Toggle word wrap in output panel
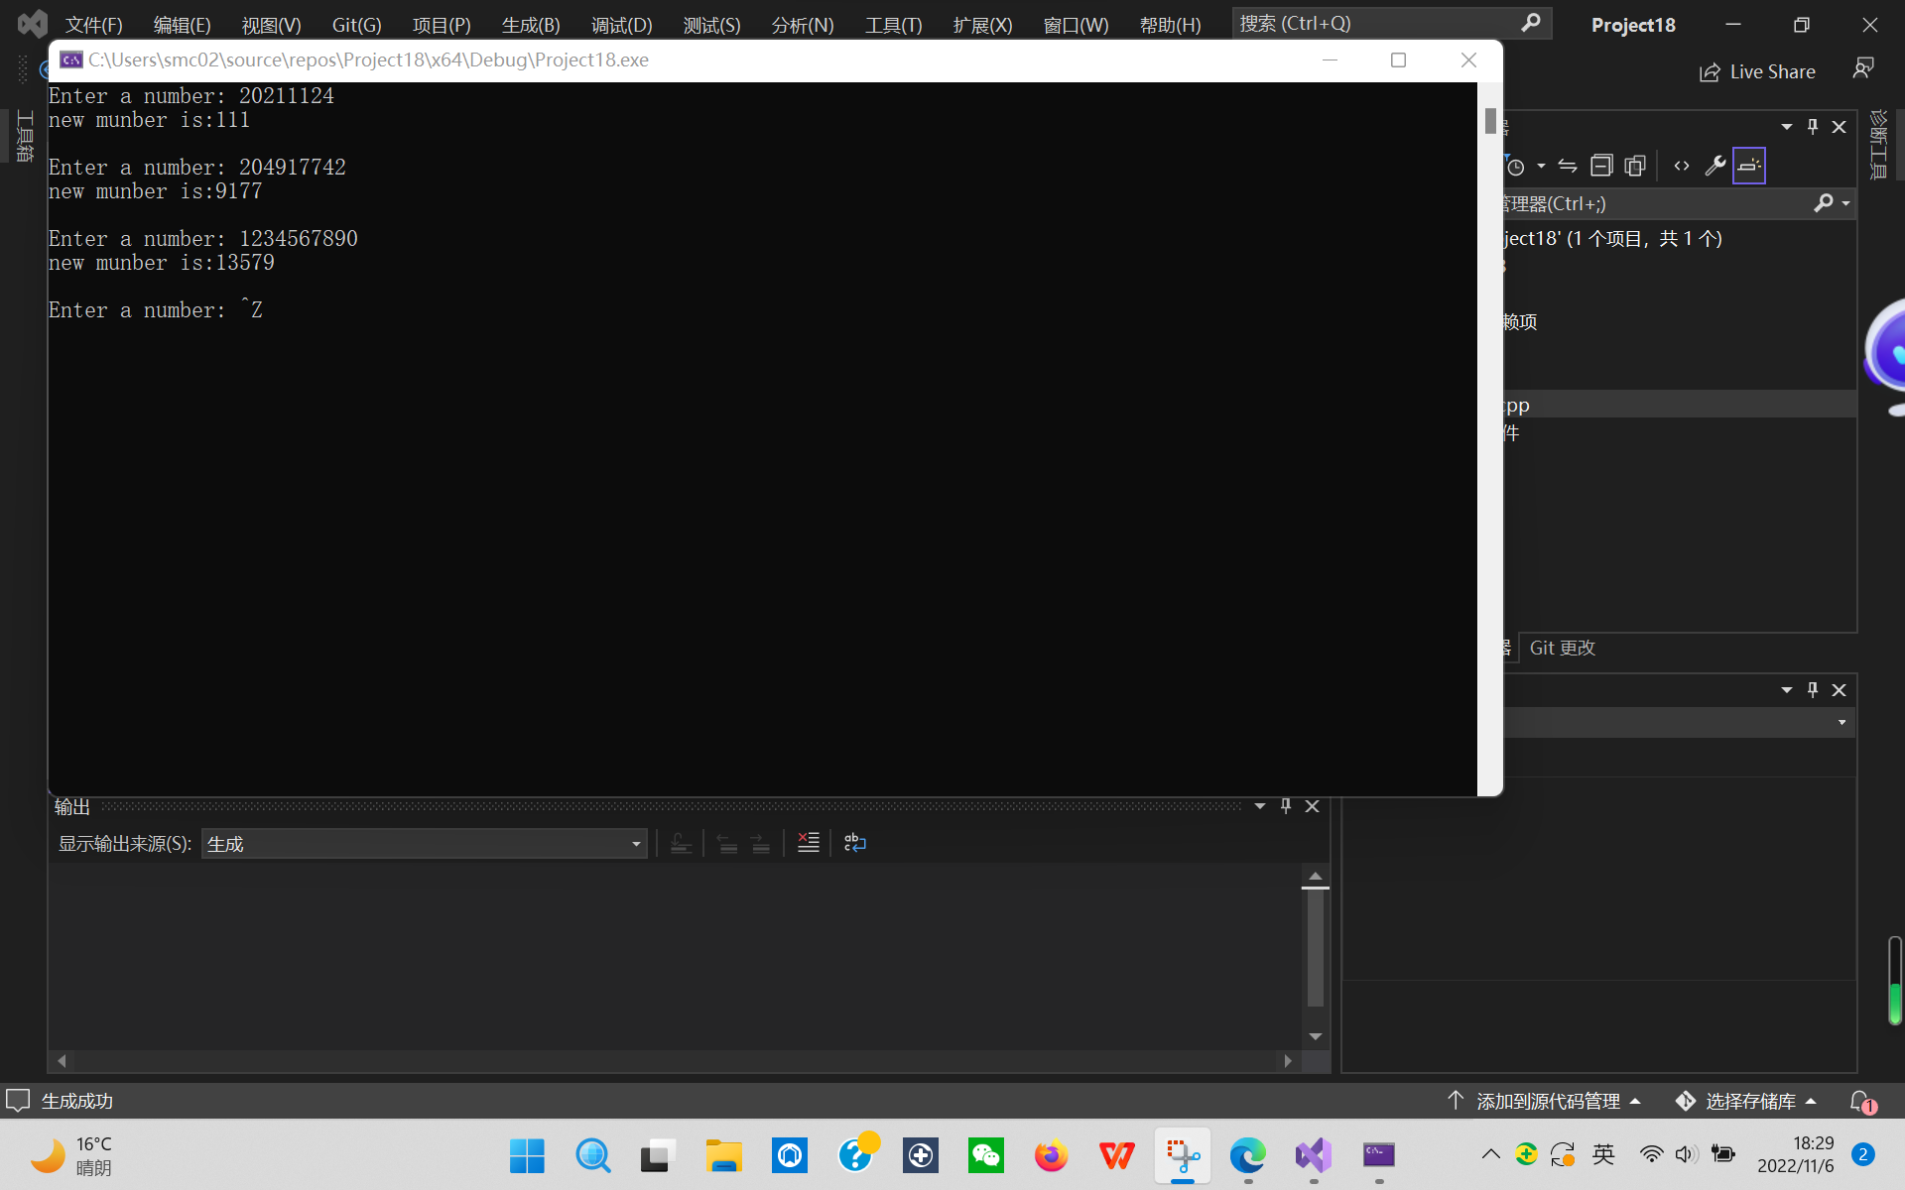Viewport: 1905px width, 1190px height. pos(854,843)
